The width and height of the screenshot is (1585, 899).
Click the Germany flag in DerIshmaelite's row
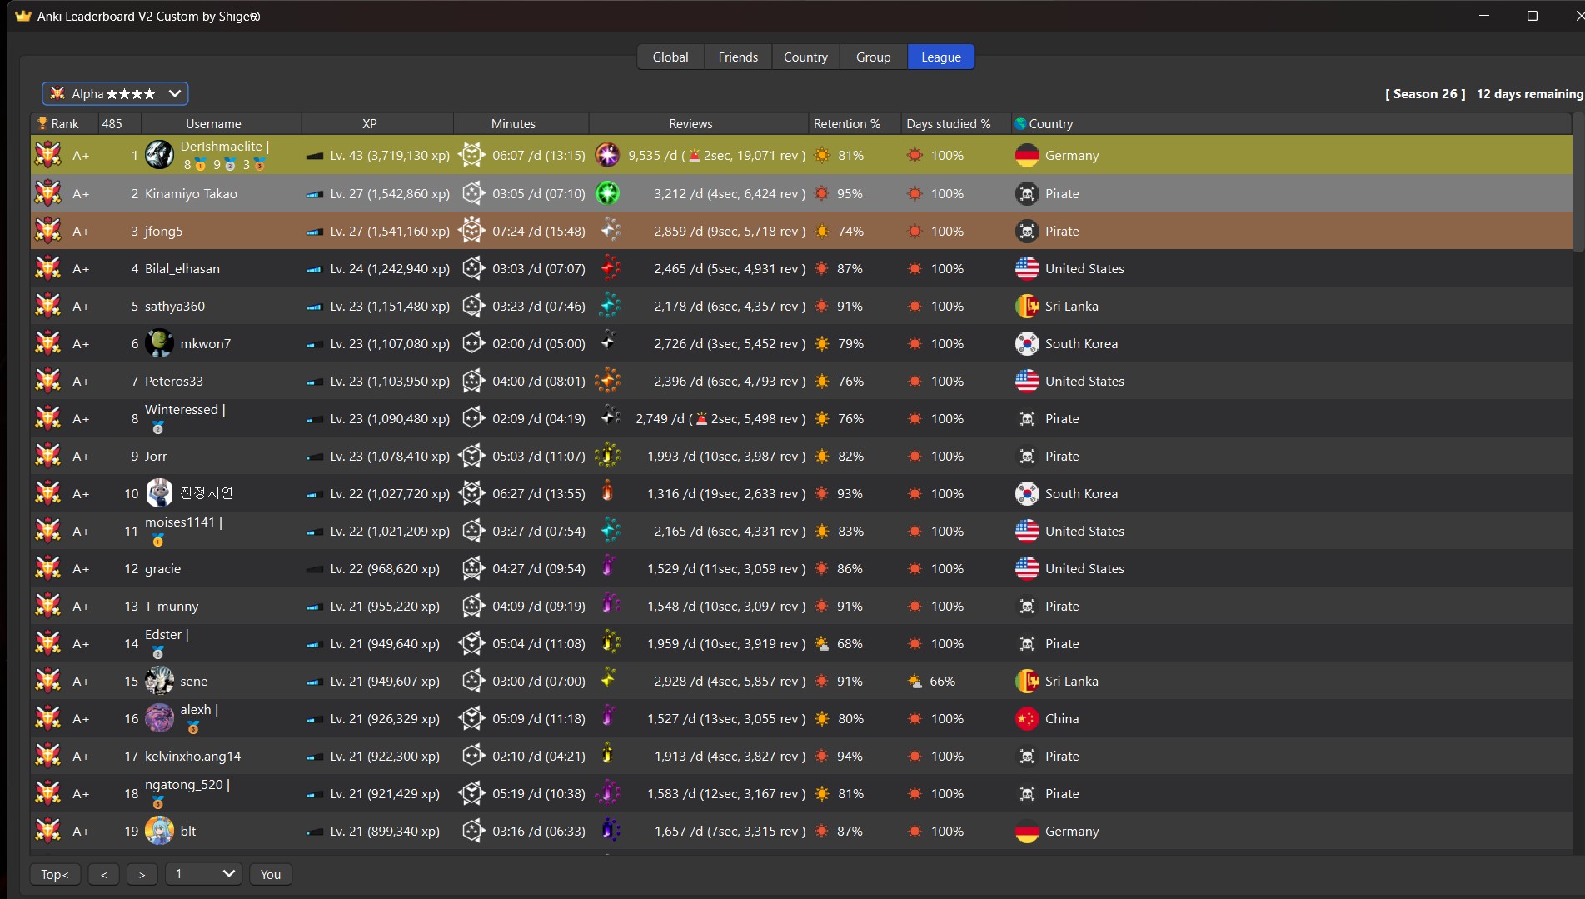point(1027,156)
